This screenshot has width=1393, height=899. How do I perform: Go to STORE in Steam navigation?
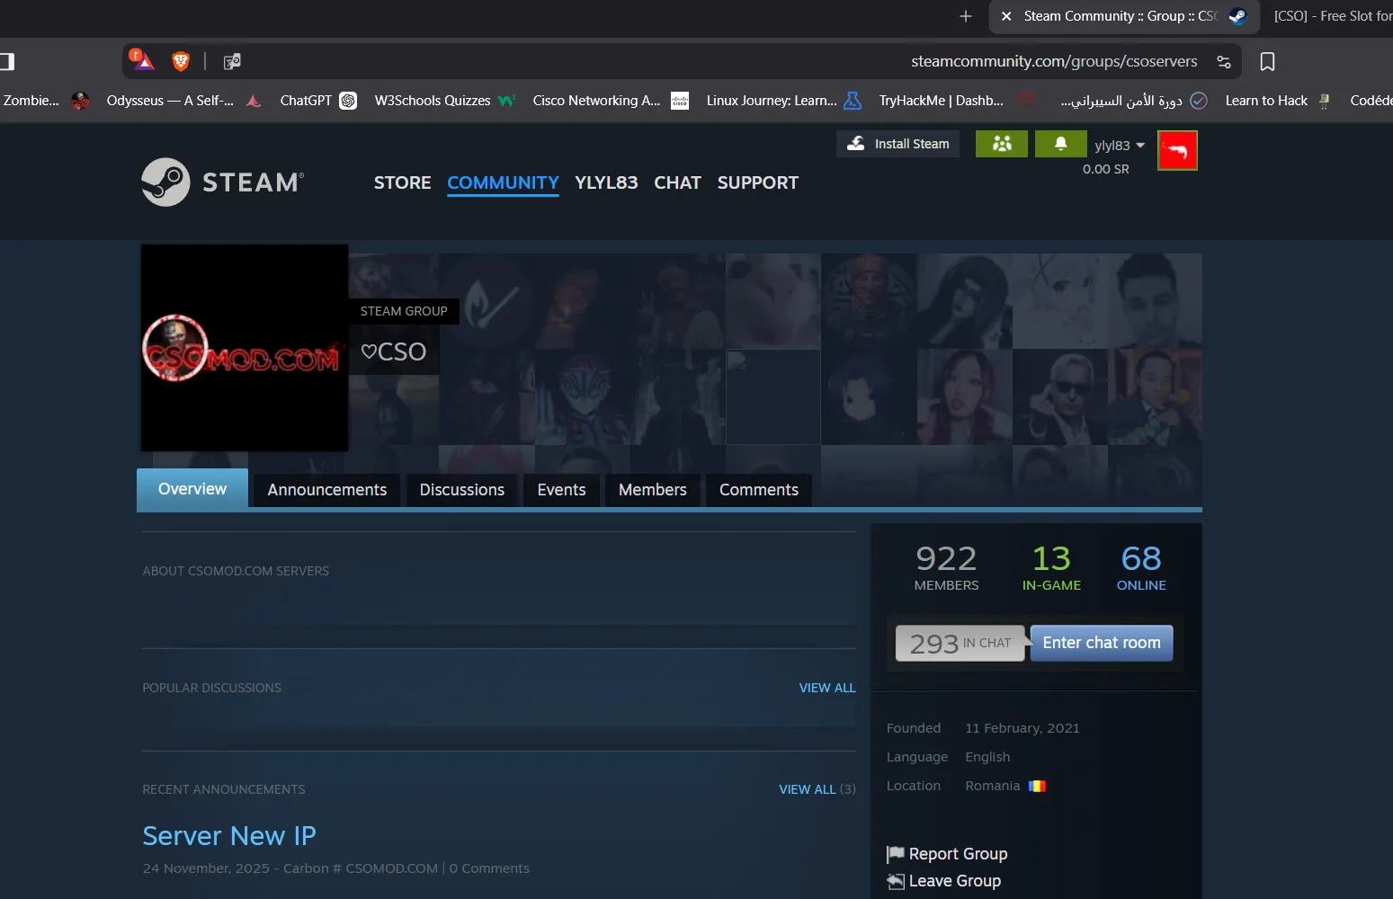(403, 182)
